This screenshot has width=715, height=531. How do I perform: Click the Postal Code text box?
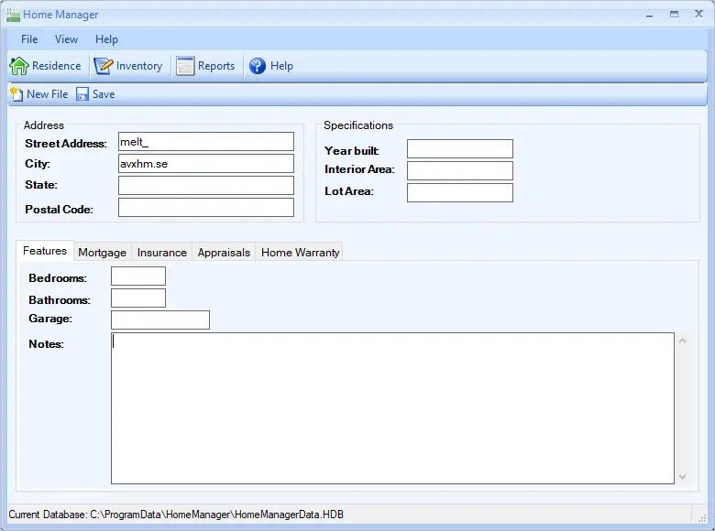click(x=205, y=208)
